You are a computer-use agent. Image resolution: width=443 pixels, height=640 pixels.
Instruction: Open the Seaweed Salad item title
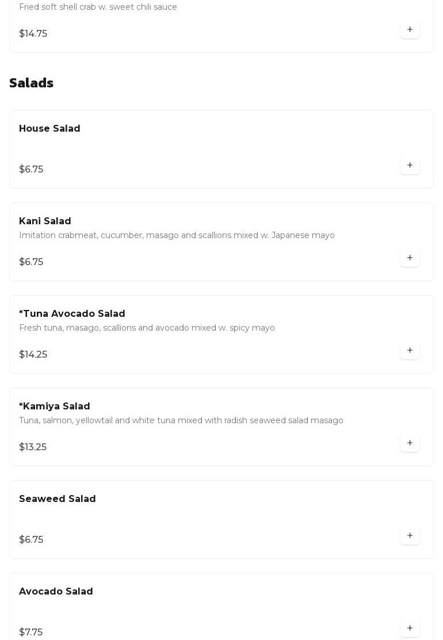tap(58, 499)
